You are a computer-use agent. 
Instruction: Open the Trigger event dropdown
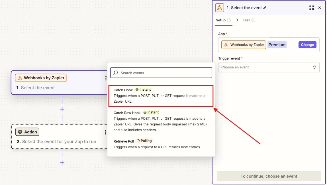pyautogui.click(x=269, y=67)
